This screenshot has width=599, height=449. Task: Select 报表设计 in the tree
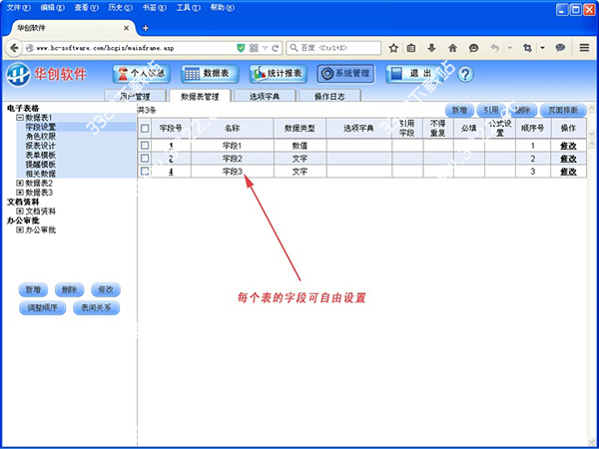(41, 146)
